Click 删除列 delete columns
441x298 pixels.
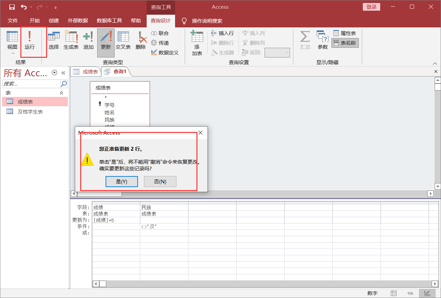[254, 43]
